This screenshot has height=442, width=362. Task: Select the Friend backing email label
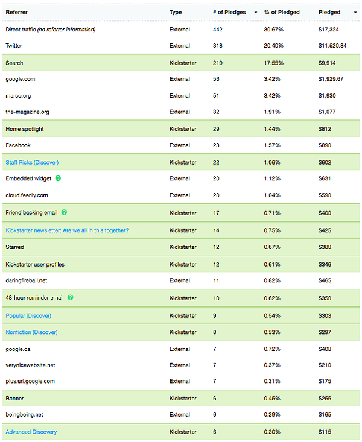tap(31, 212)
